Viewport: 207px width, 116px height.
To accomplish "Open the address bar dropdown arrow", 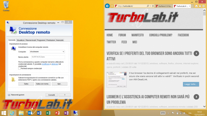I will pyautogui.click(x=150, y=6).
